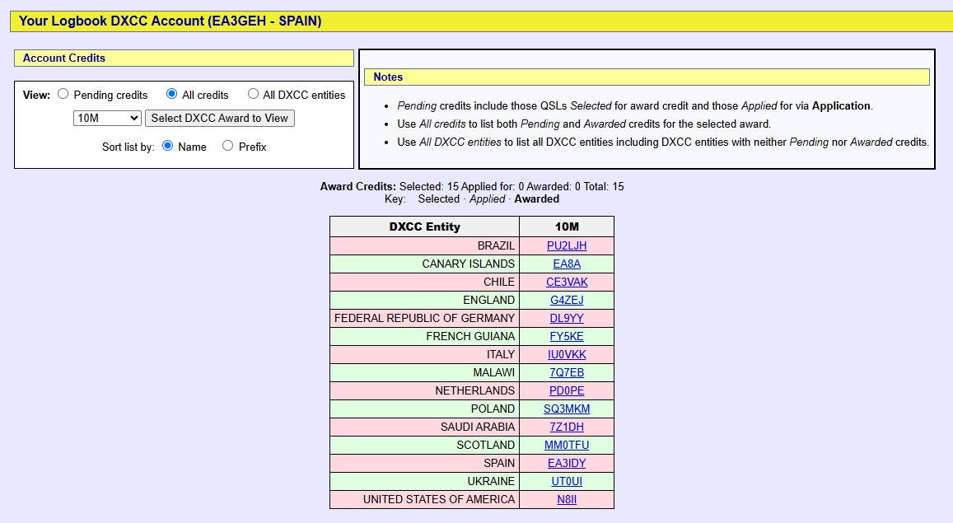
Task: Click the MM0TFU Scotland link
Action: coord(567,446)
